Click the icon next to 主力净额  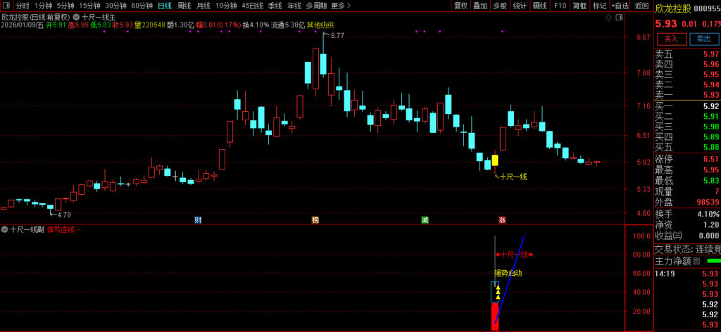[696, 261]
